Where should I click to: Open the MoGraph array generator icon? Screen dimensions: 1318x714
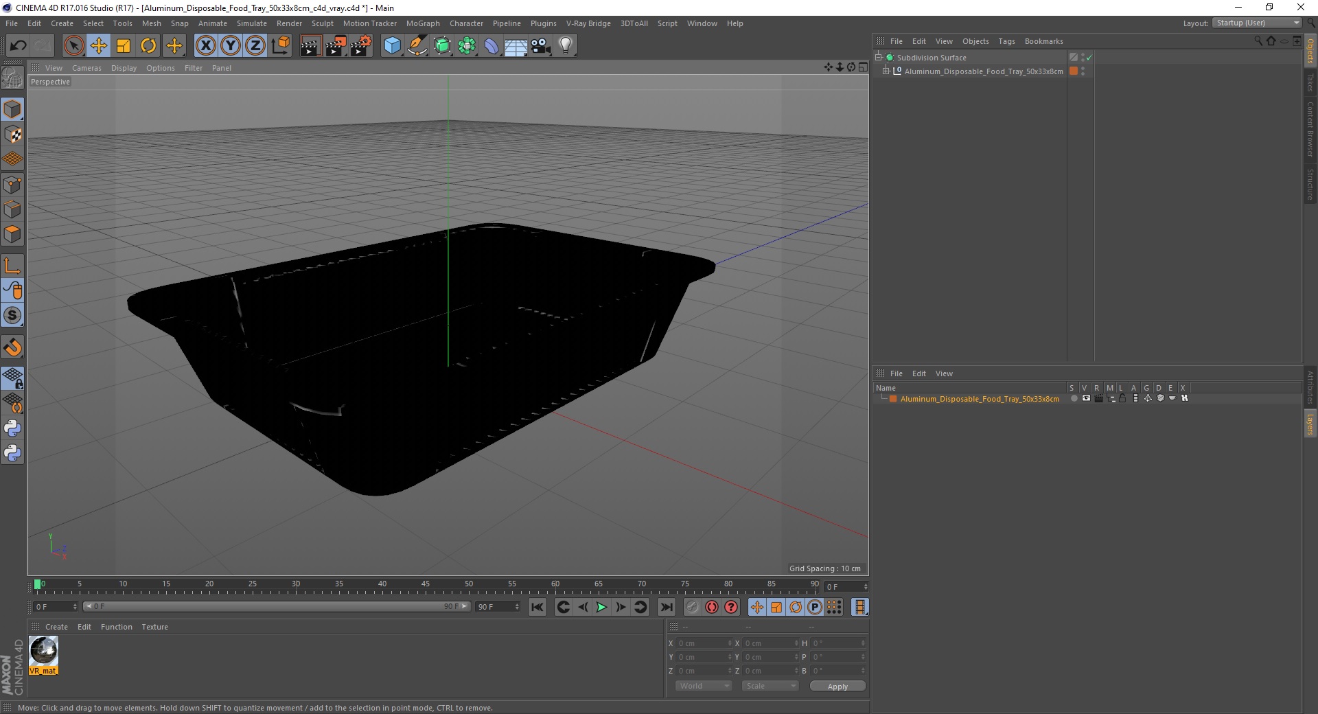pyautogui.click(x=467, y=46)
